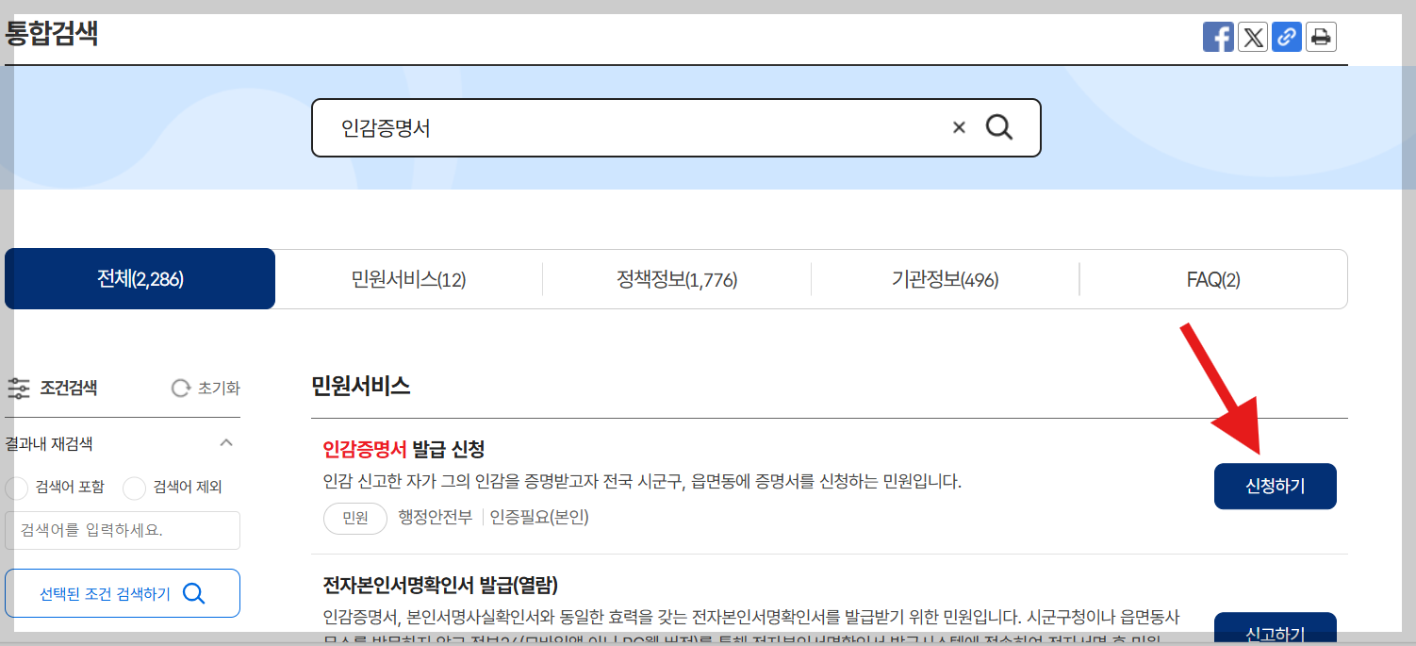Click inside the 검색어를 입력하세요 field

123,530
